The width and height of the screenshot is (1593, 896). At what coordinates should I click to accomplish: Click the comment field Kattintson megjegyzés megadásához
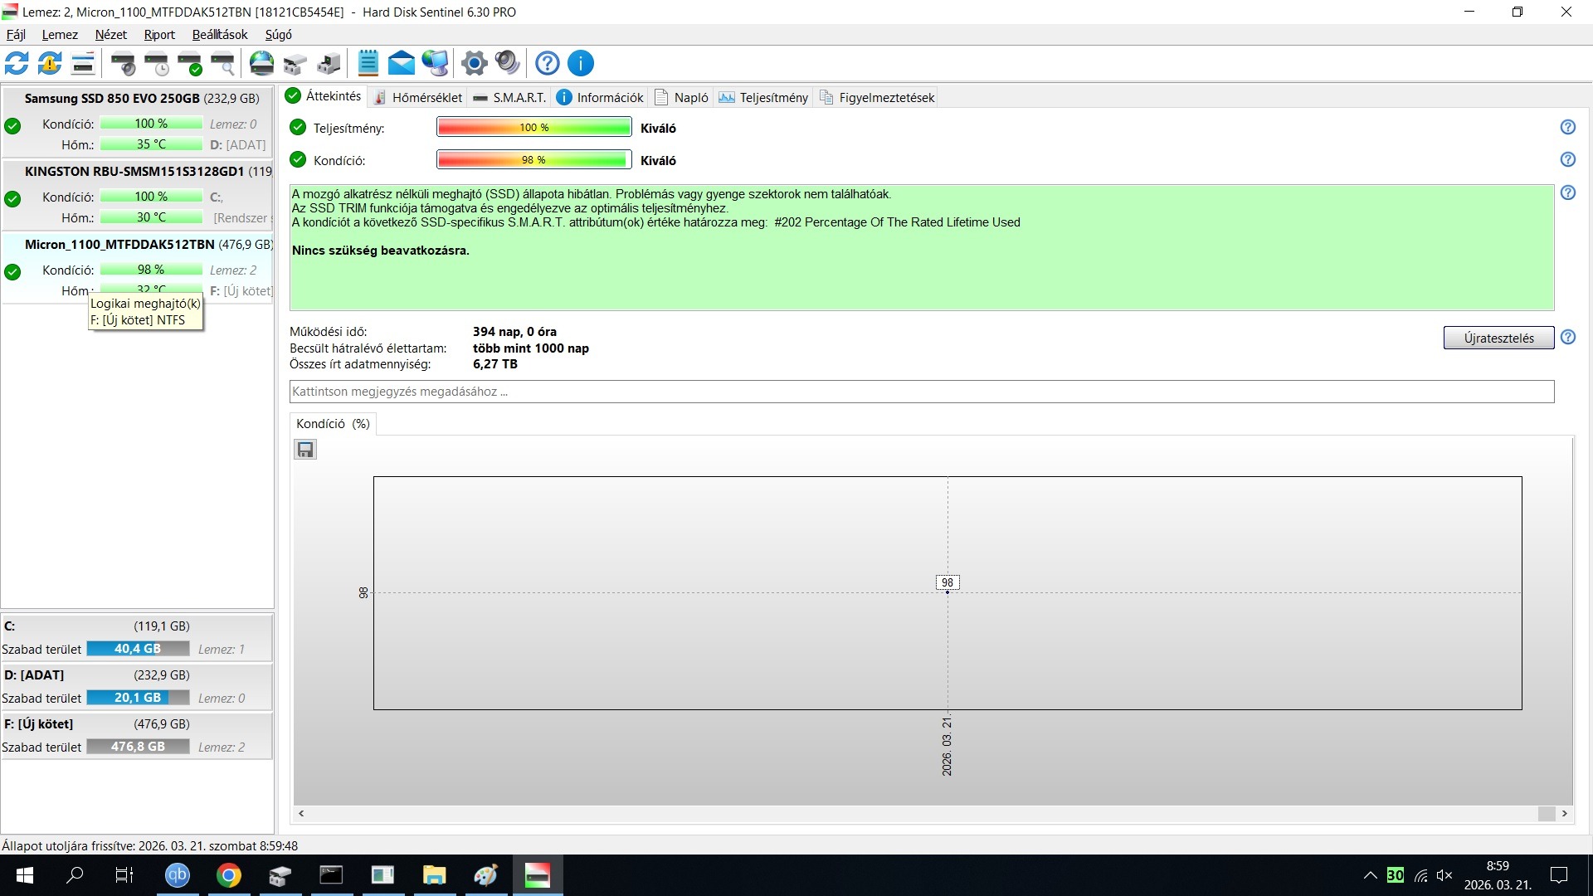click(921, 392)
